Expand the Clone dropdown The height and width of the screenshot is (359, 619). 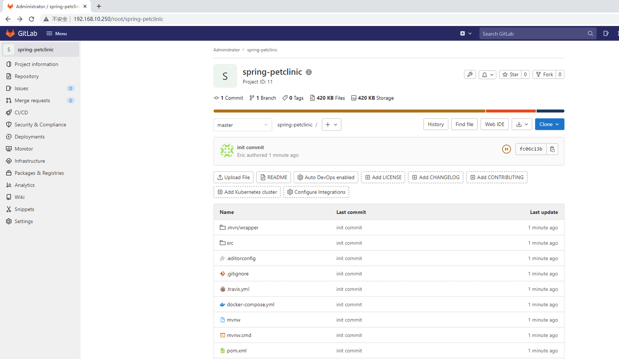[x=549, y=124]
